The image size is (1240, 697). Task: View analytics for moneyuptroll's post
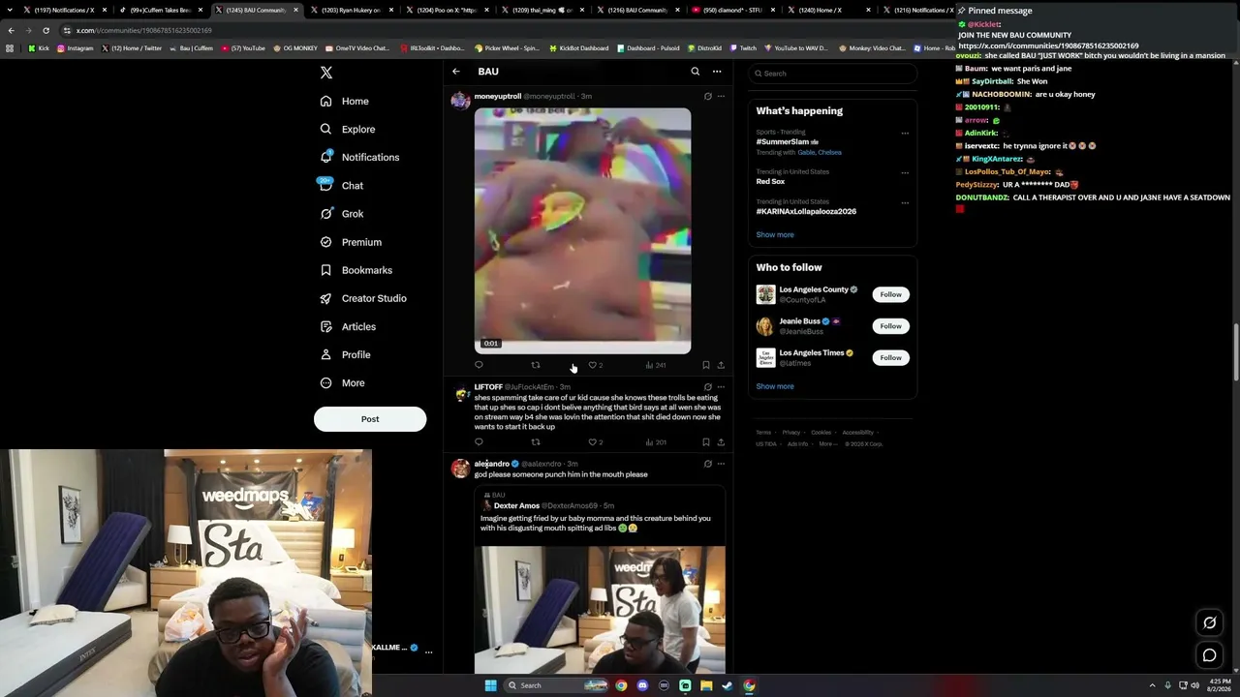(x=656, y=365)
